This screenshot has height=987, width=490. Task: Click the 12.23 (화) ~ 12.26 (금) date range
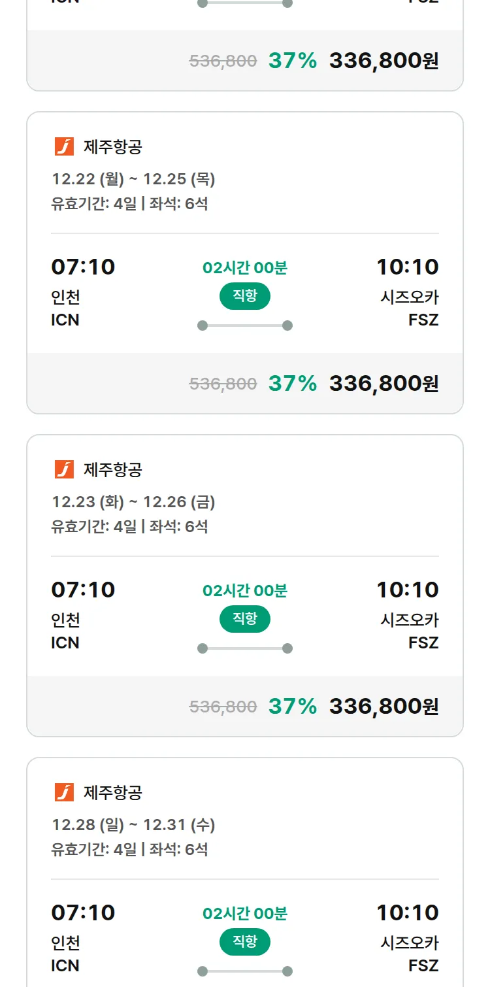pyautogui.click(x=133, y=502)
